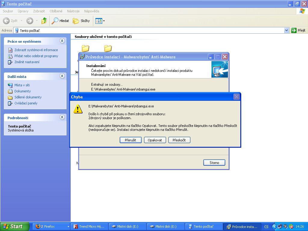Toggle the Složky folders pane
This screenshot has height=231, width=308.
click(81, 21)
